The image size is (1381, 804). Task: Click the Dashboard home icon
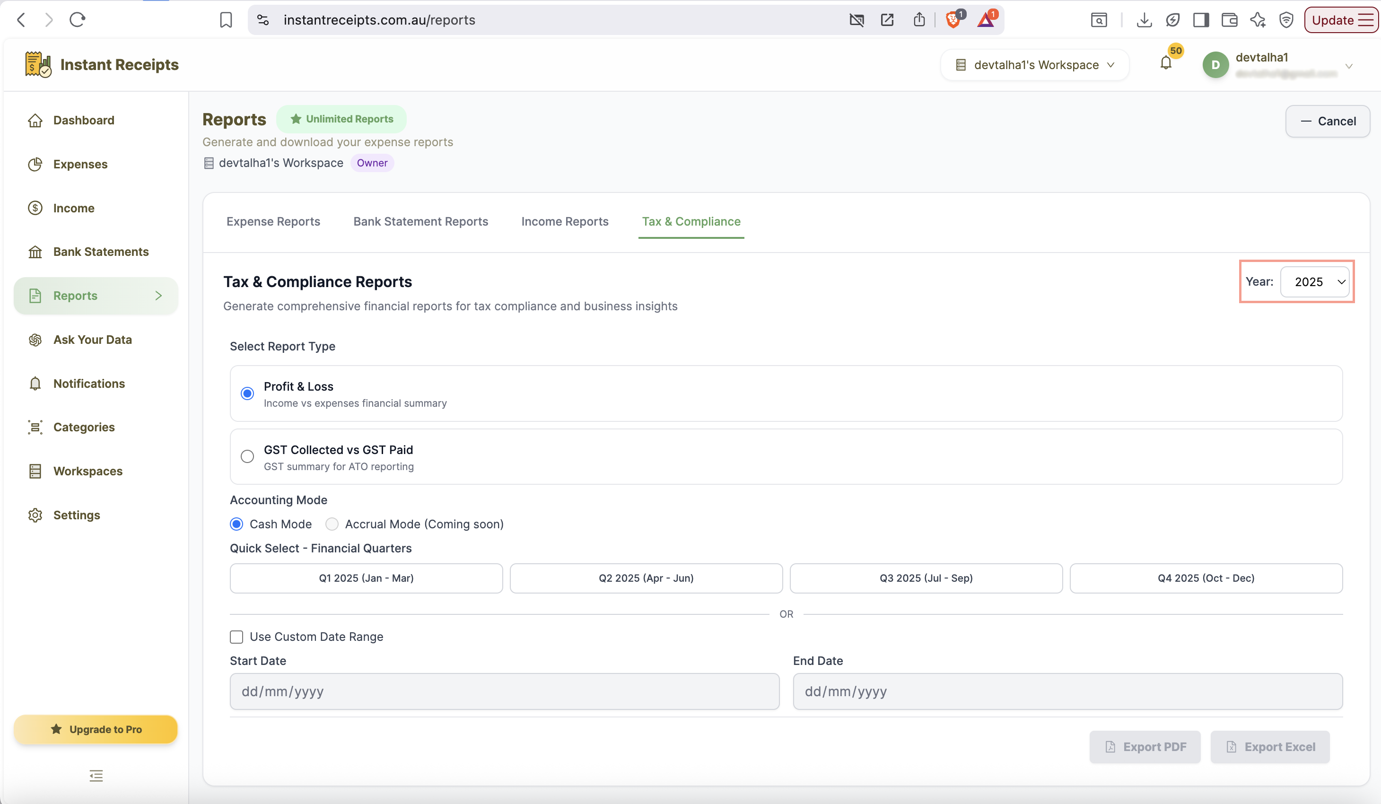35,120
